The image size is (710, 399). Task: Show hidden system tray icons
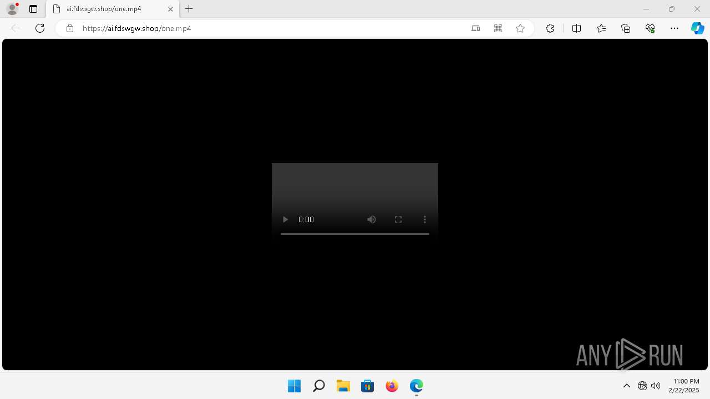coord(627,386)
